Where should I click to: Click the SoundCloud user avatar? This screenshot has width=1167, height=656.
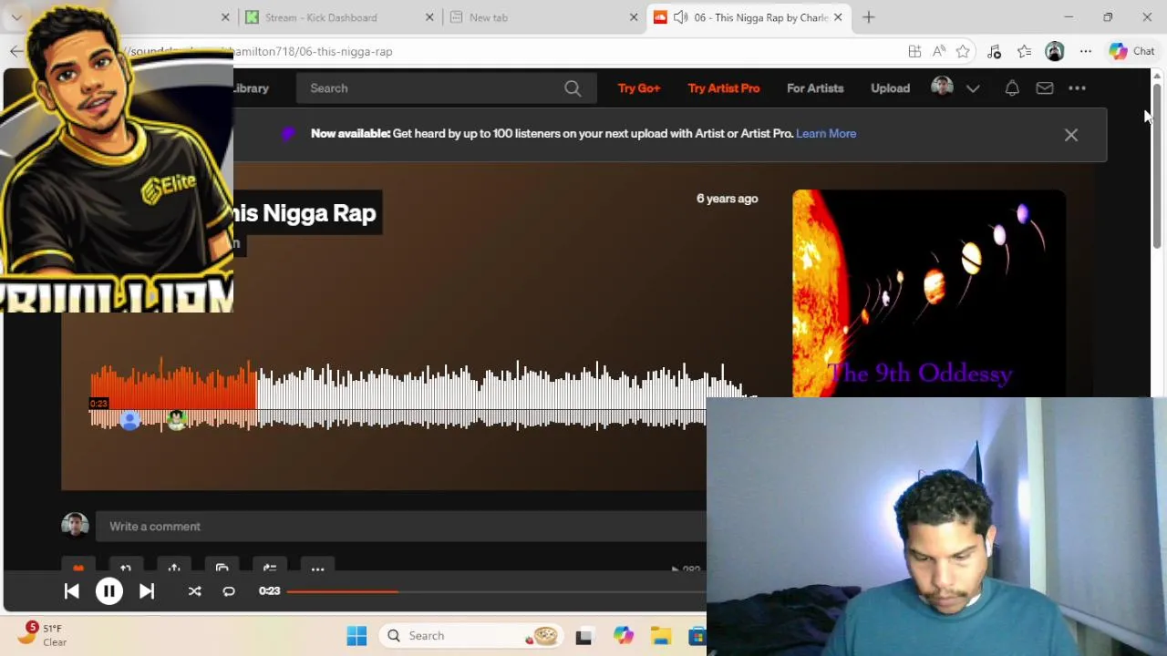pyautogui.click(x=943, y=87)
